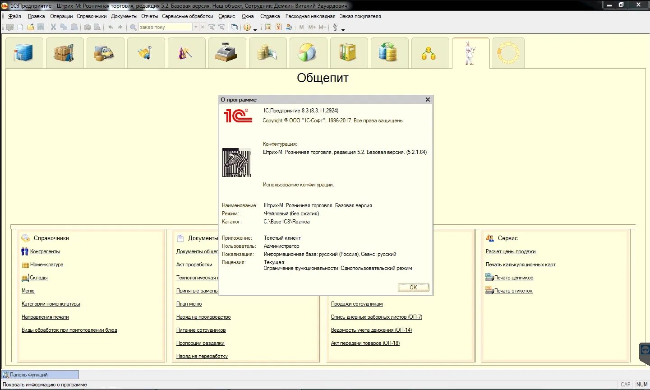Screen dimensions: 650x390
Task: Open Наряд на производство link
Action: coord(203,317)
